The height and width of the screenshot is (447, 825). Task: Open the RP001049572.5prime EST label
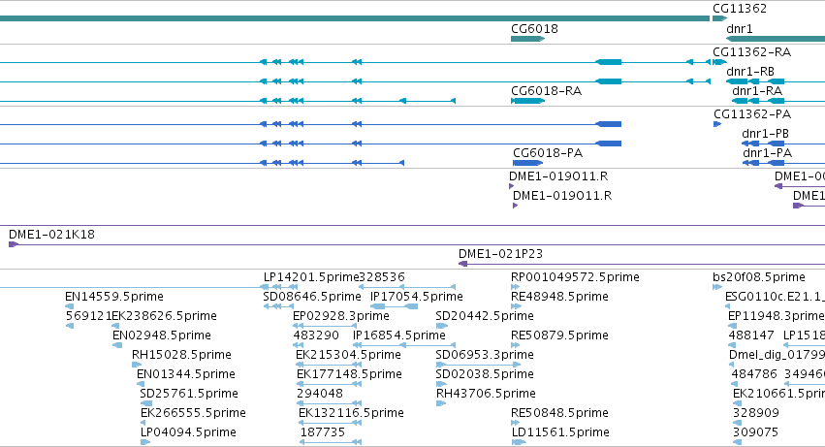(575, 277)
